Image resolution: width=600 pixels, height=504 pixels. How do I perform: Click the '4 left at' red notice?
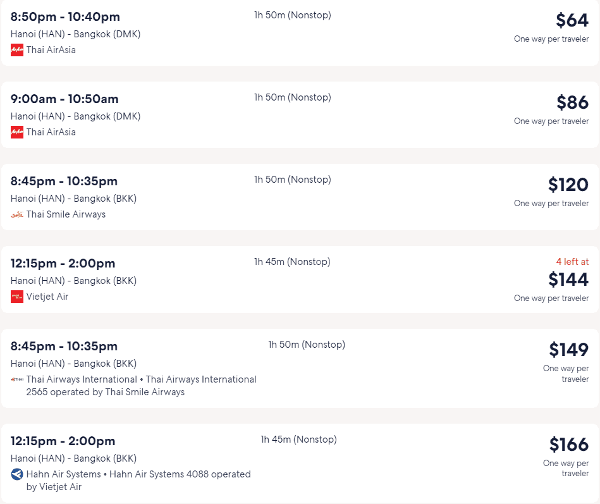(572, 262)
